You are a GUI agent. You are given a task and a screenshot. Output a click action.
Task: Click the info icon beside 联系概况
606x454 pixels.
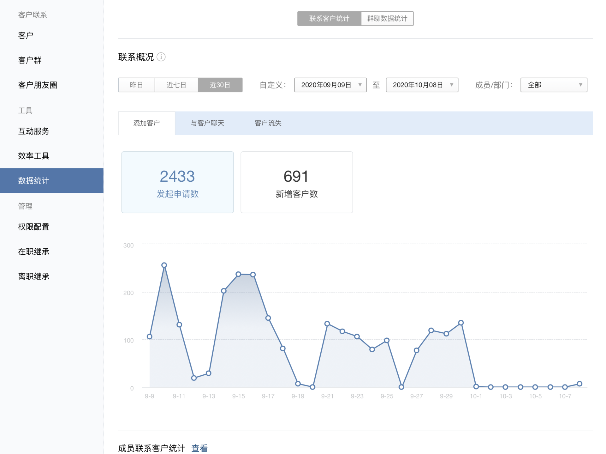[x=161, y=57]
